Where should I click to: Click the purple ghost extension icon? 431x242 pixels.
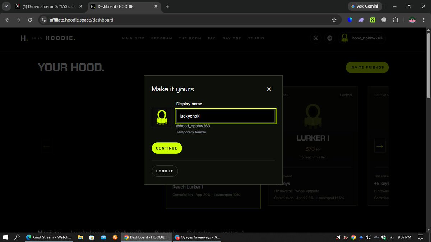pos(361,20)
